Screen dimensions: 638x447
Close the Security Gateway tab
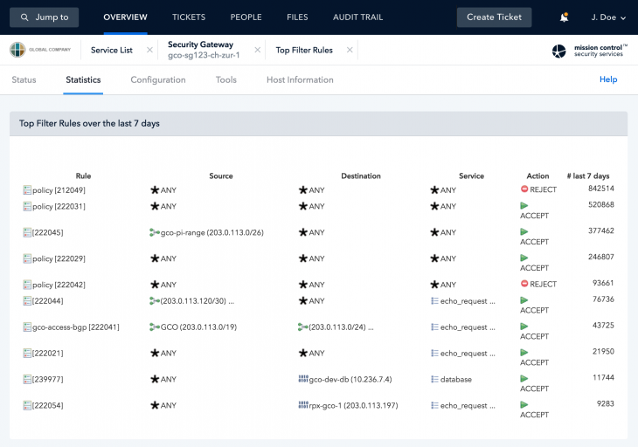pyautogui.click(x=258, y=50)
